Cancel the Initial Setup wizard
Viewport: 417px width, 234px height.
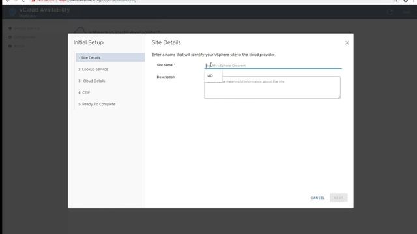pyautogui.click(x=317, y=198)
